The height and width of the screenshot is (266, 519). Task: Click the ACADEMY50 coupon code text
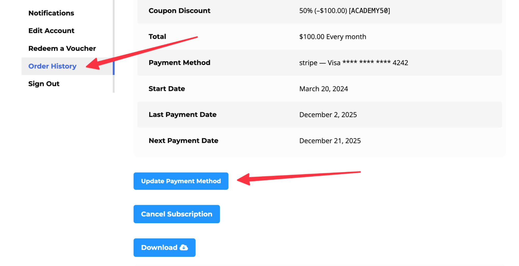(369, 11)
